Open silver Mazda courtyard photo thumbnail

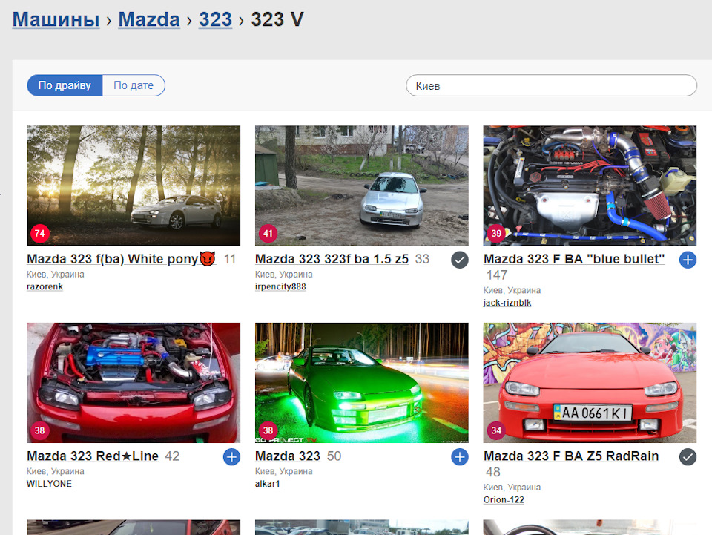coord(361,186)
